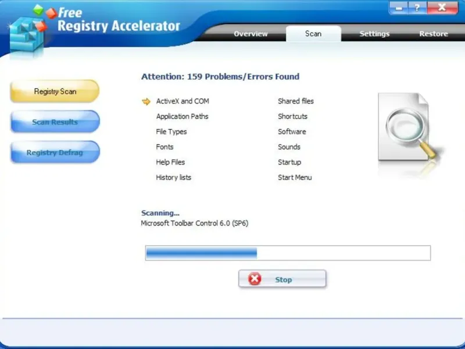Select the Scan tab

point(313,34)
